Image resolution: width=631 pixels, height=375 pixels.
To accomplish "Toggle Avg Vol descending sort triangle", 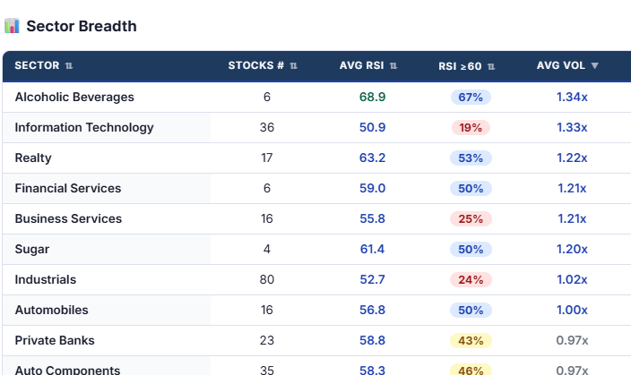I will (x=595, y=65).
